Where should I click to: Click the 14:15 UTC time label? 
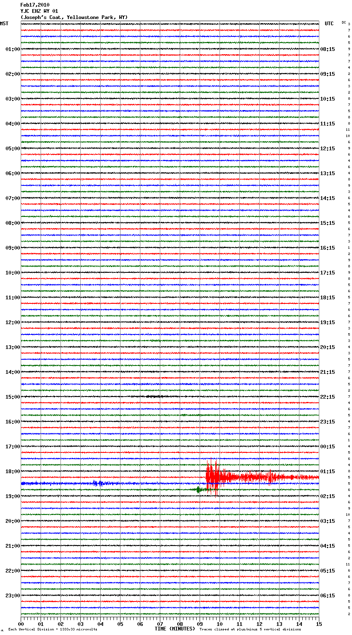point(328,198)
